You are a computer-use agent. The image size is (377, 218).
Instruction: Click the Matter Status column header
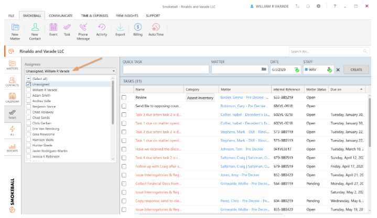(316, 89)
